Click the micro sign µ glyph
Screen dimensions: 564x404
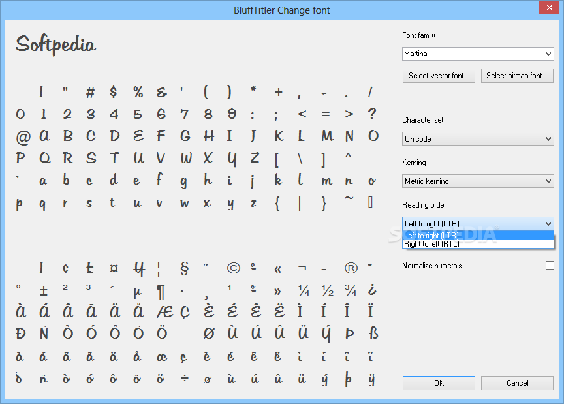tap(137, 293)
